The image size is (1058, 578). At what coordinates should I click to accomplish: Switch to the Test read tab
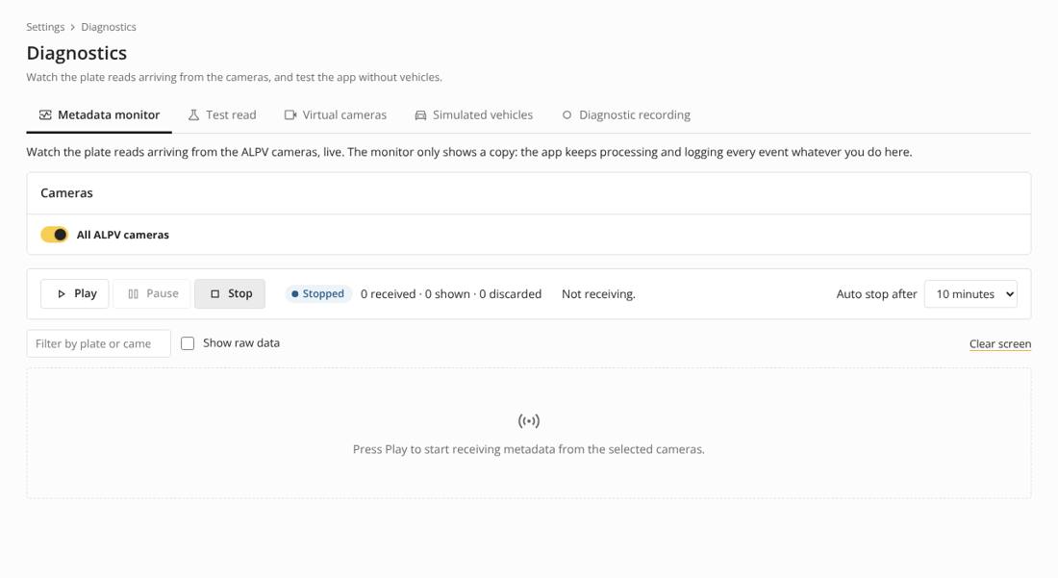tap(222, 114)
